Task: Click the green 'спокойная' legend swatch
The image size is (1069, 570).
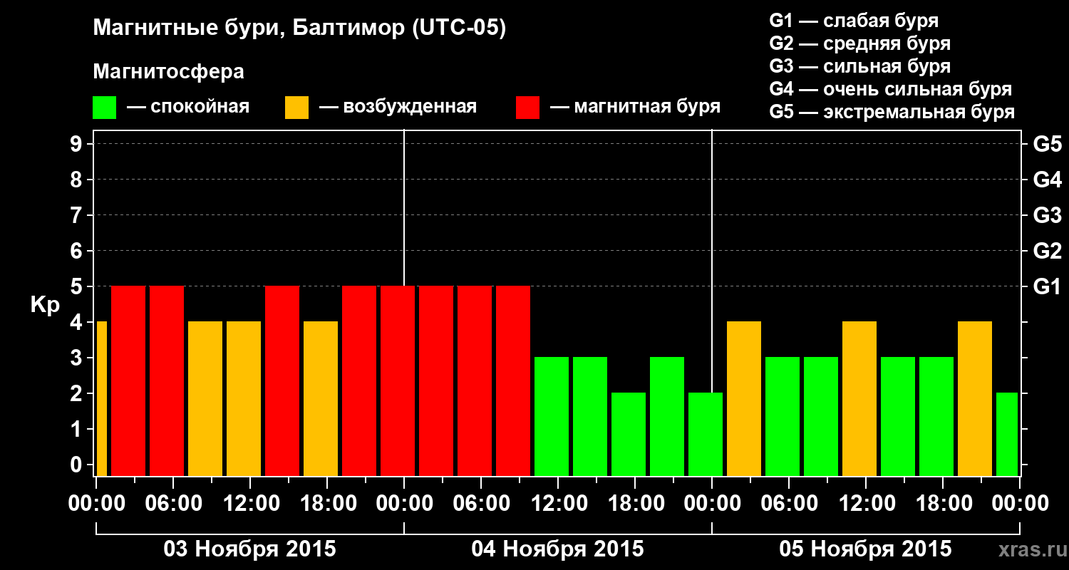Action: [105, 108]
